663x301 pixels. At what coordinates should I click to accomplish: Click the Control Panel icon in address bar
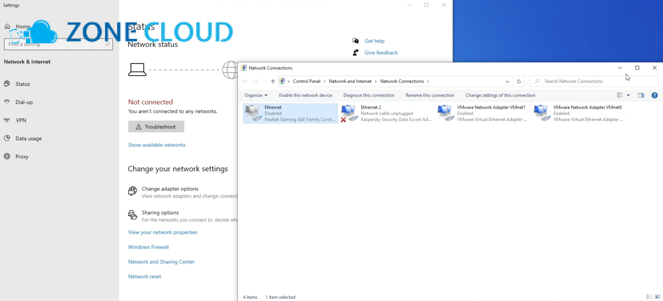282,81
